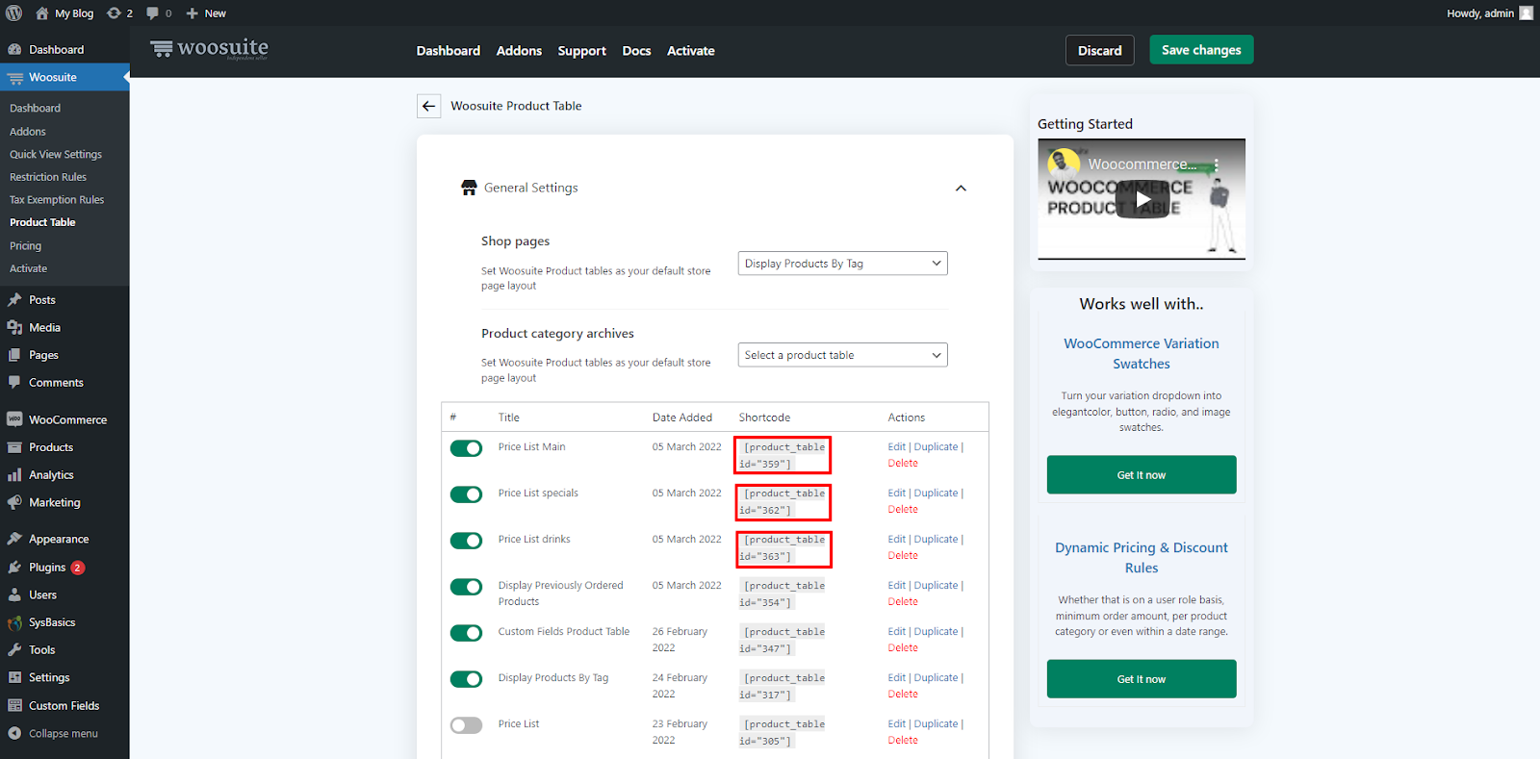1540x759 pixels.
Task: Open Restriction Rules submenu item
Action: click(48, 177)
